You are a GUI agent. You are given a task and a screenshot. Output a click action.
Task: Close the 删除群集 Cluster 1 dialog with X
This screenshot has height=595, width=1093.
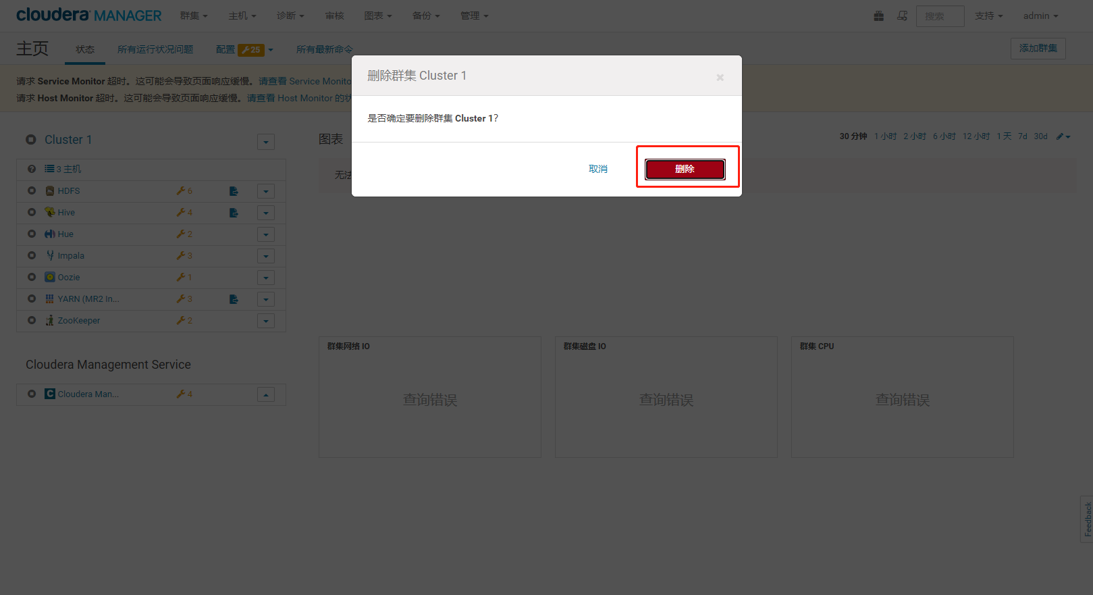pyautogui.click(x=720, y=78)
